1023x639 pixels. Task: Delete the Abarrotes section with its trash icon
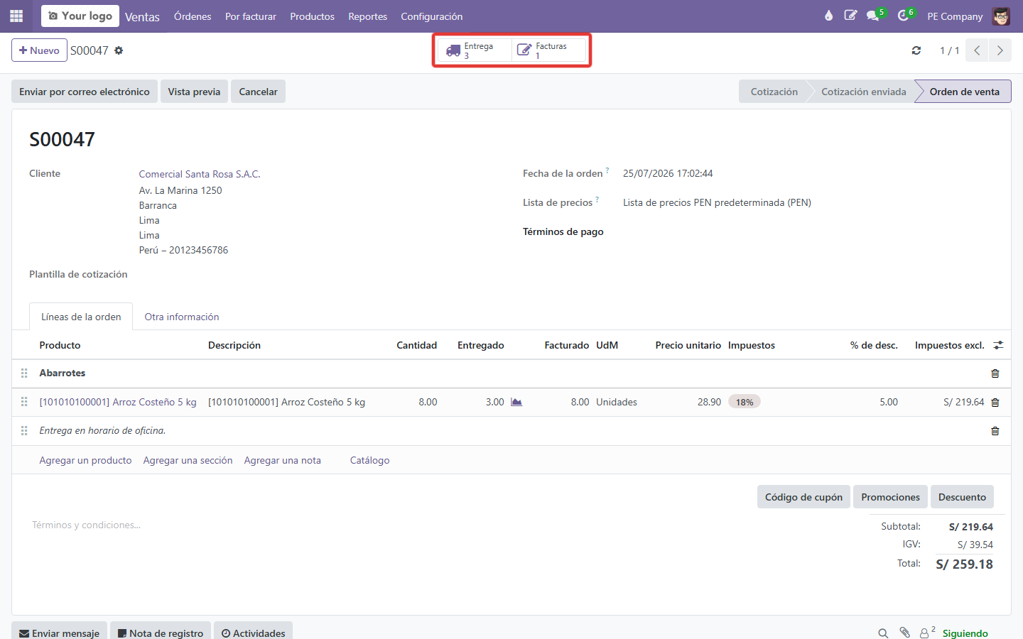[995, 373]
